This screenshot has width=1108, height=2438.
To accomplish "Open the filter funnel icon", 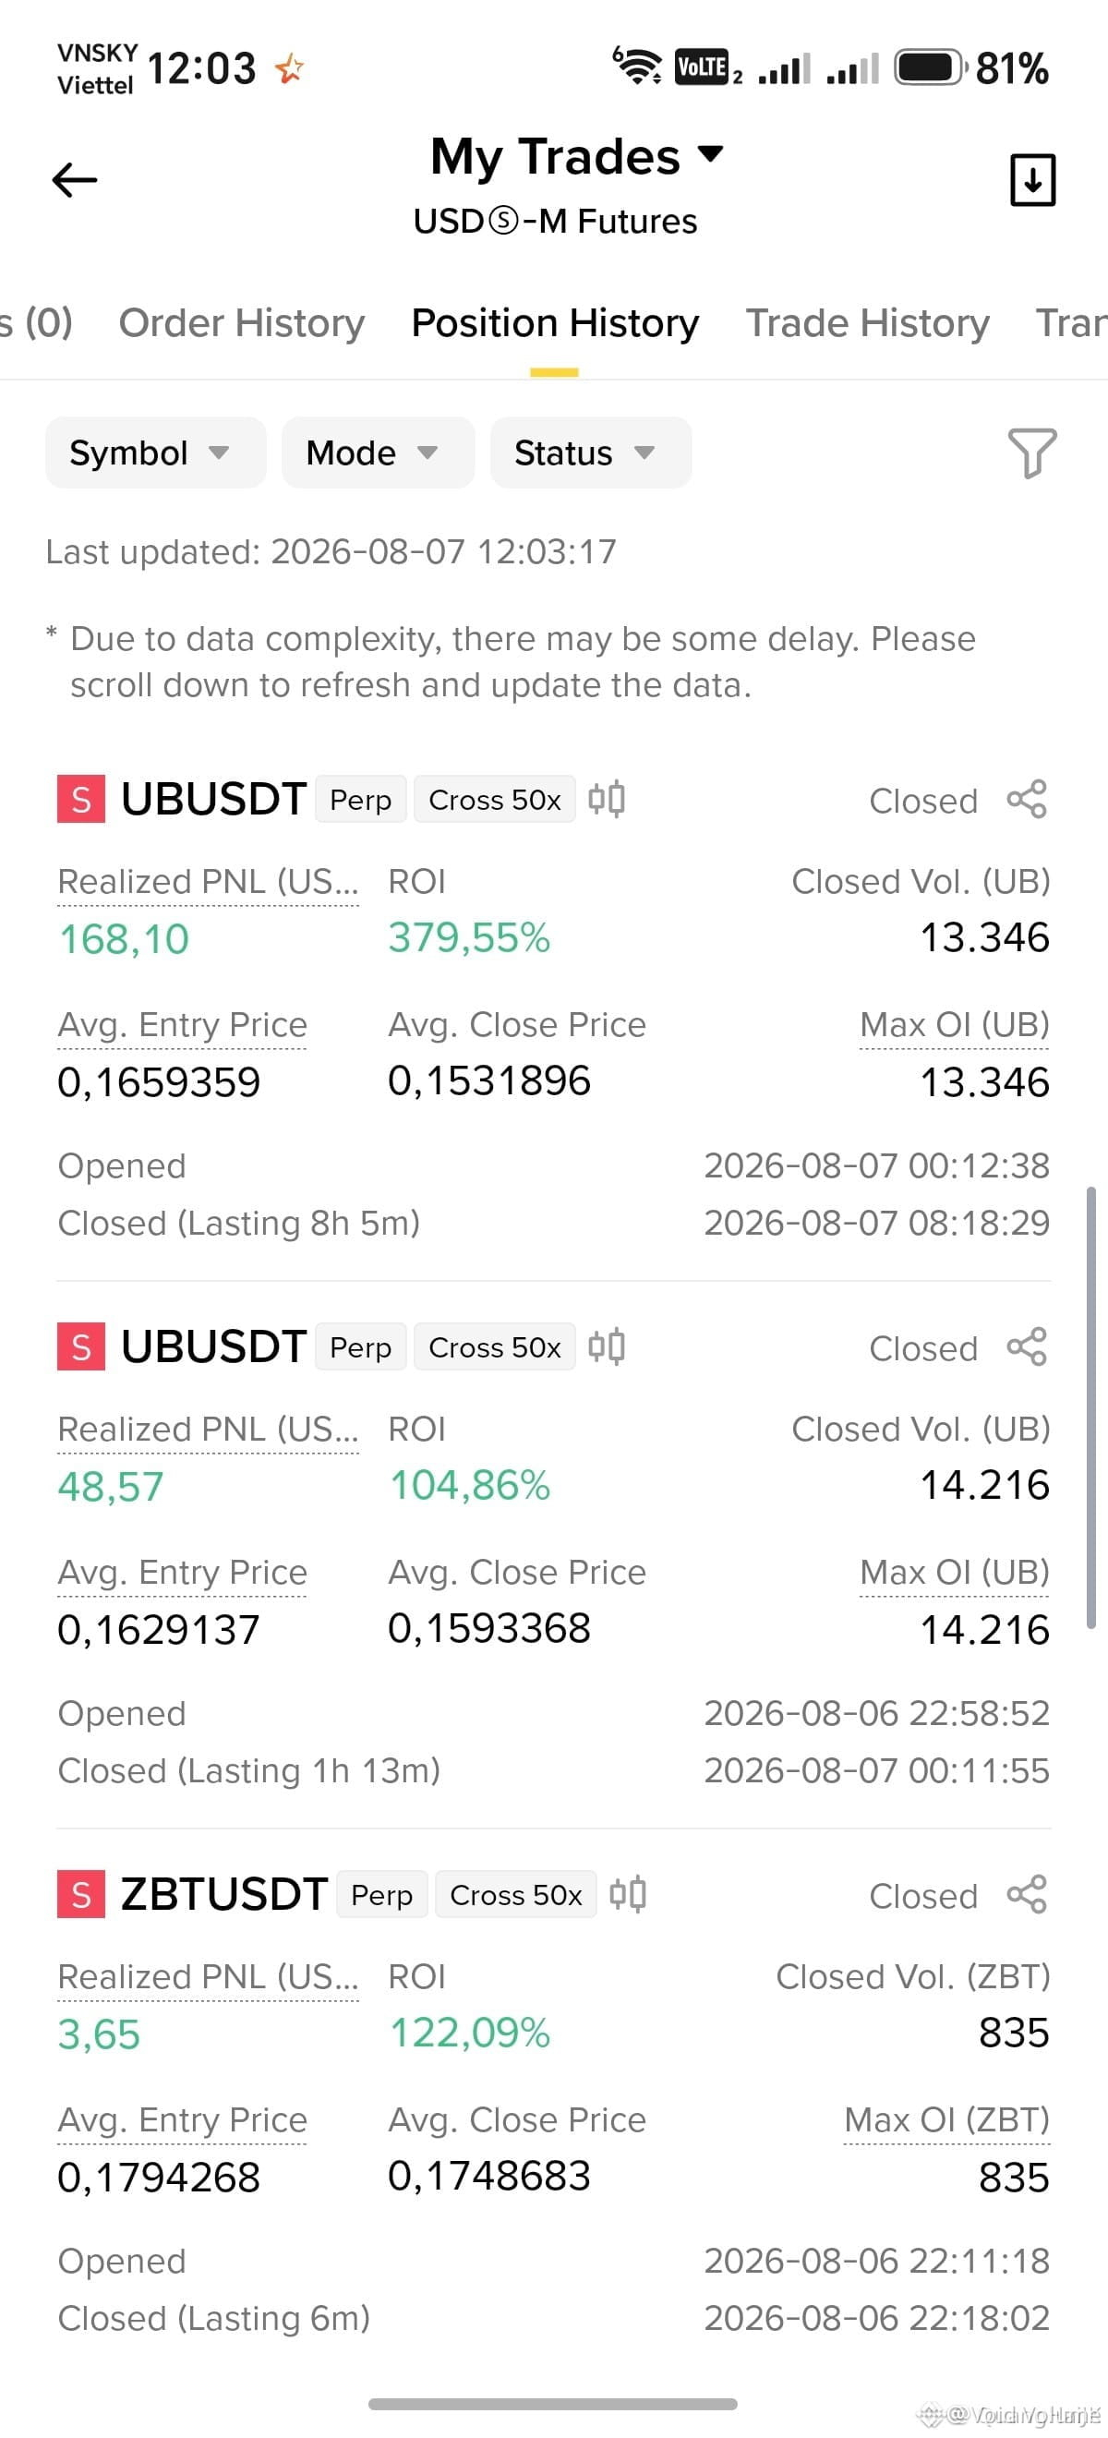I will tap(1032, 453).
